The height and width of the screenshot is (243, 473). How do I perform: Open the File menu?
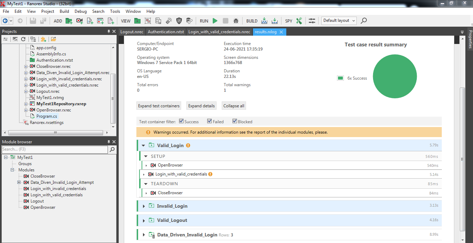pos(6,11)
